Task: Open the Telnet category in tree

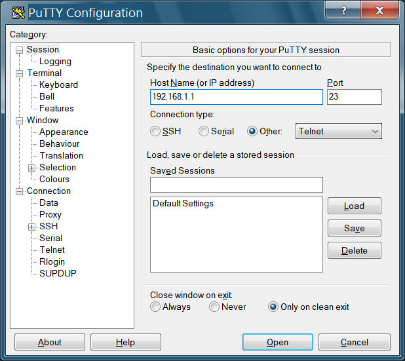Action: [52, 250]
